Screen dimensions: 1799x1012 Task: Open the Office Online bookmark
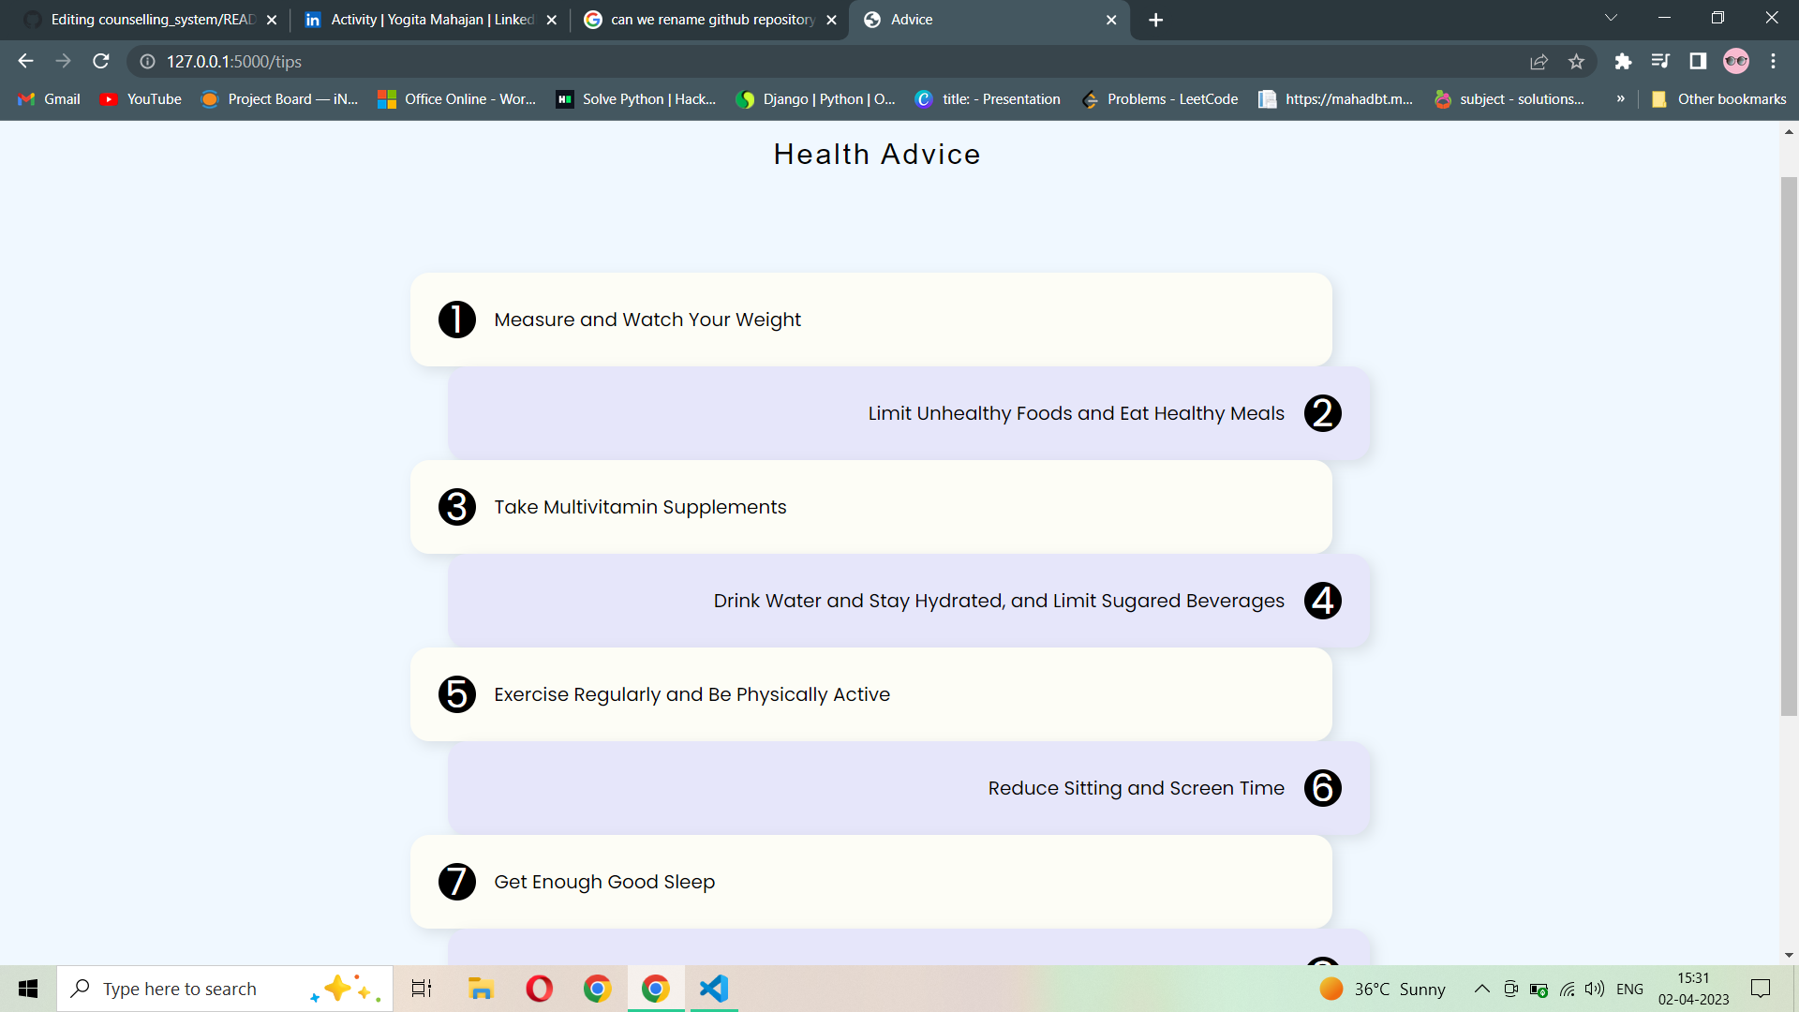[457, 99]
